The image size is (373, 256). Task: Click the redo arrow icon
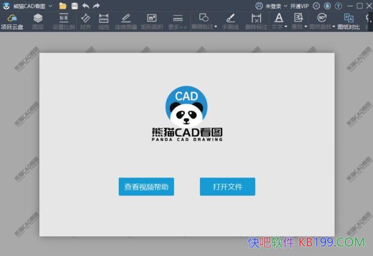point(96,6)
